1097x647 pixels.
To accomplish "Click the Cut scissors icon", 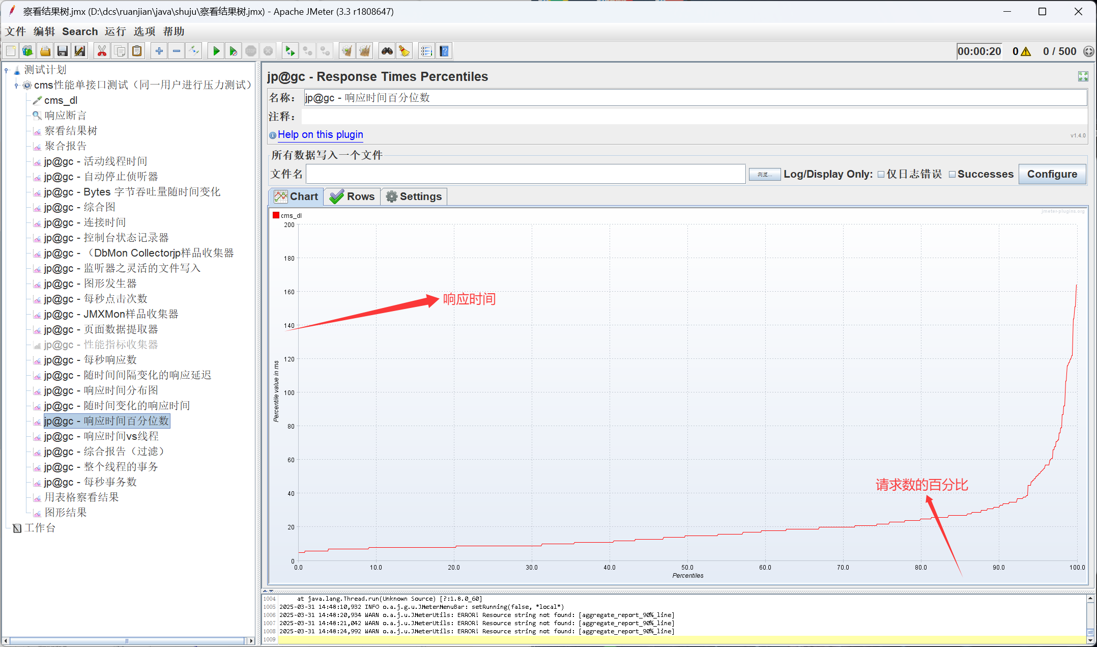I will click(x=102, y=51).
